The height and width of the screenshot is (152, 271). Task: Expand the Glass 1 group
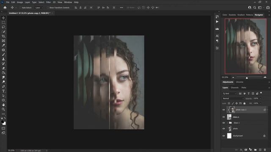(x=228, y=123)
